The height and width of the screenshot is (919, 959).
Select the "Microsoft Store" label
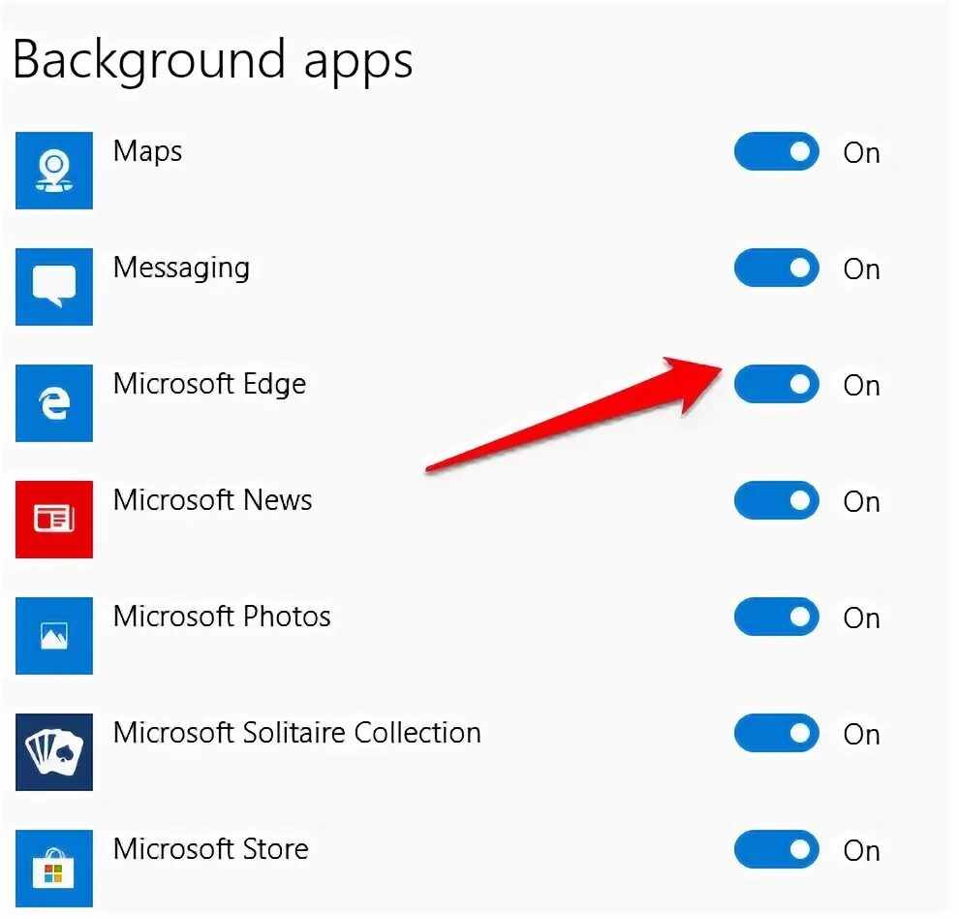click(x=211, y=849)
